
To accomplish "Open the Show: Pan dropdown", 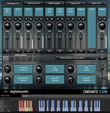I will [x=97, y=4].
